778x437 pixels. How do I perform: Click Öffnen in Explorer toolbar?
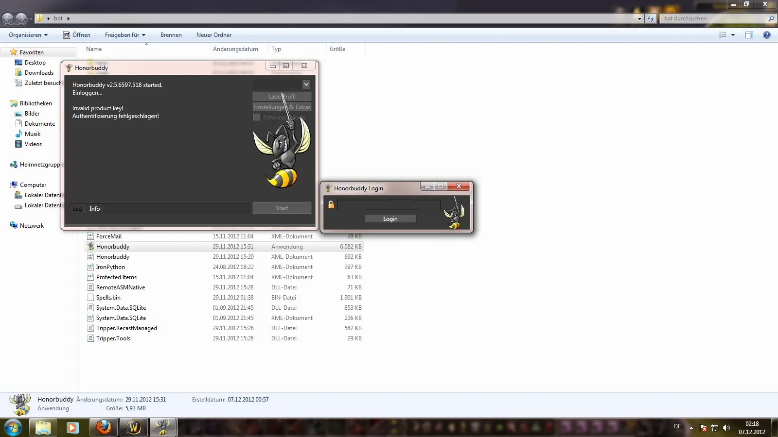pos(77,35)
